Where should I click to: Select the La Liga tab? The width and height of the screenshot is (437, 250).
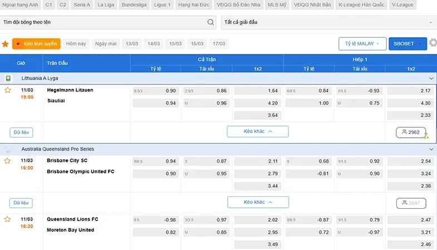(106, 5)
